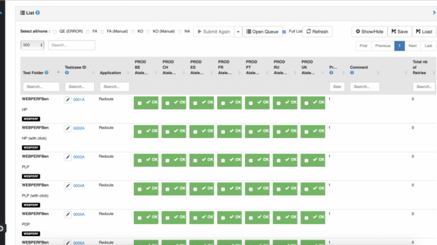Click Submit Again button
Image resolution: width=437 pixels, height=245 pixels.
coord(214,32)
